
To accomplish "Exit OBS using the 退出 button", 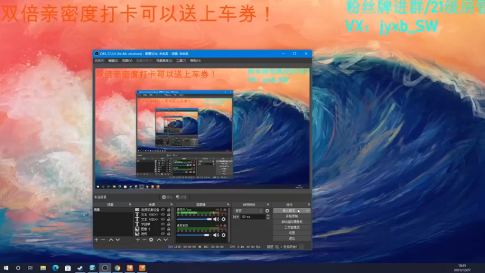I will (292, 238).
